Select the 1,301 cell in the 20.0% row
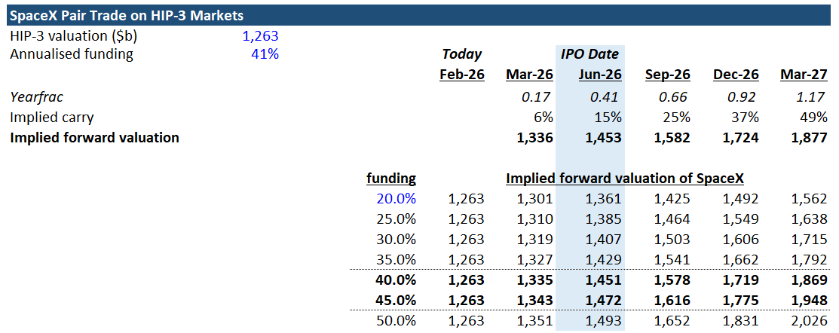839x333 pixels. (535, 199)
